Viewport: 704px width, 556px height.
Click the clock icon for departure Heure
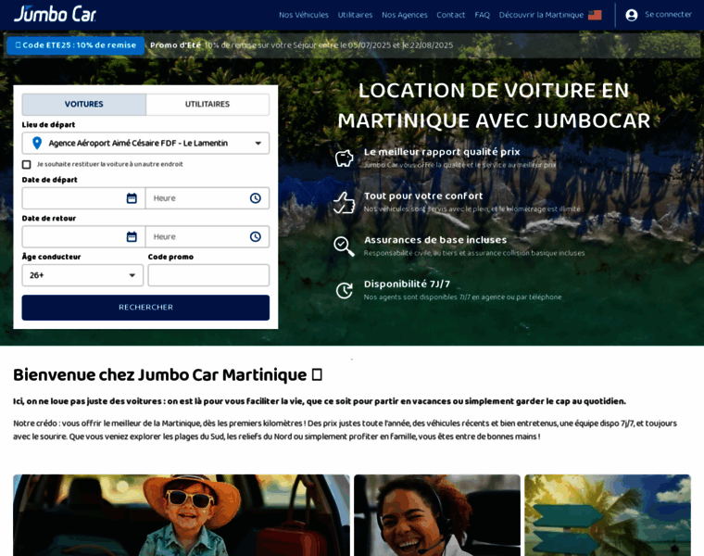point(256,198)
